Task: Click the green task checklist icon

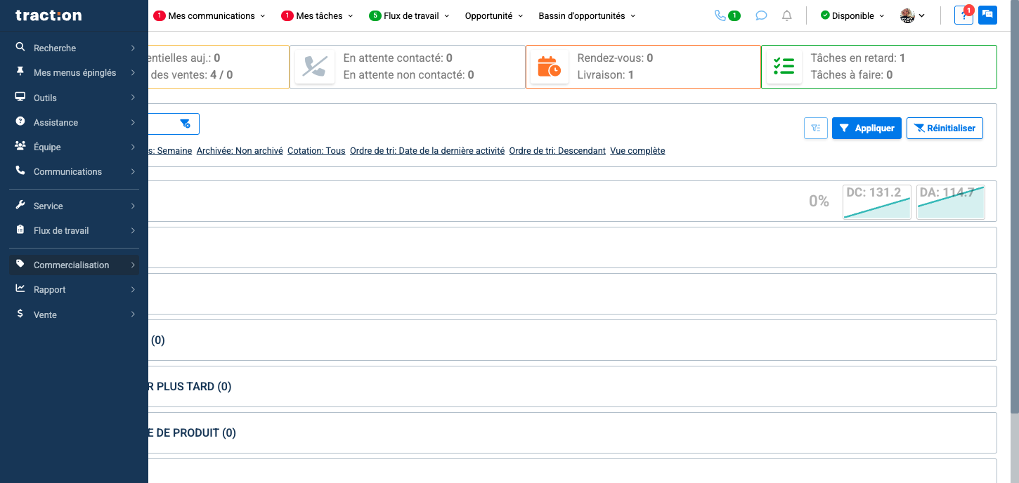Action: pyautogui.click(x=784, y=67)
